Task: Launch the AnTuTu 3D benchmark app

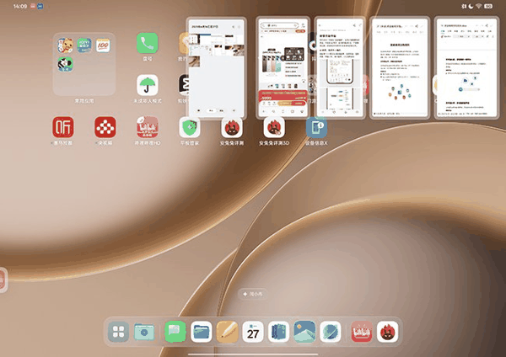Action: pyautogui.click(x=275, y=128)
